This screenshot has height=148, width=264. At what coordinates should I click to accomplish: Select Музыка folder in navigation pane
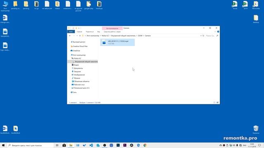click(x=76, y=78)
